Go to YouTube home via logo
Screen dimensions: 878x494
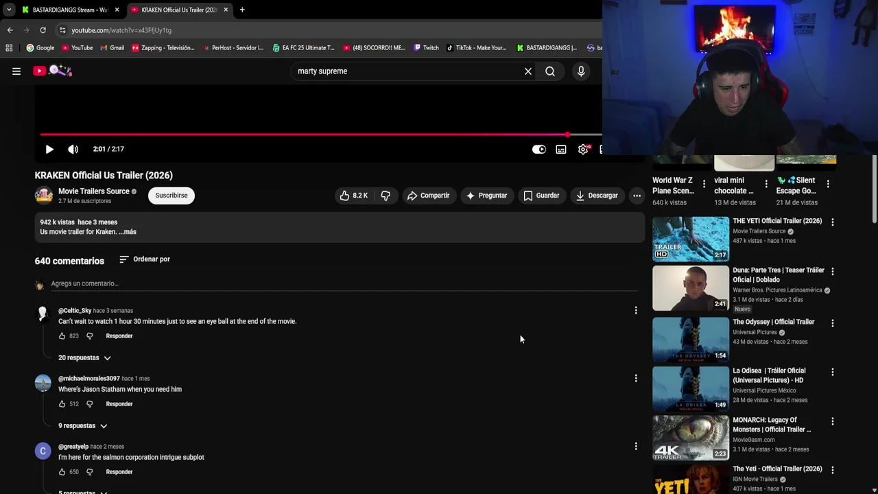pyautogui.click(x=52, y=71)
